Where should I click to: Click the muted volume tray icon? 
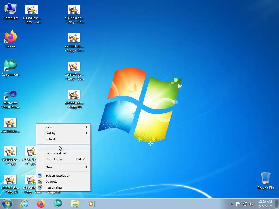pyautogui.click(x=251, y=204)
